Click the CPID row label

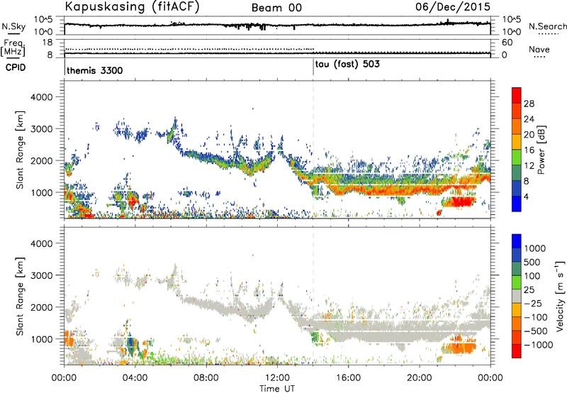tap(15, 67)
